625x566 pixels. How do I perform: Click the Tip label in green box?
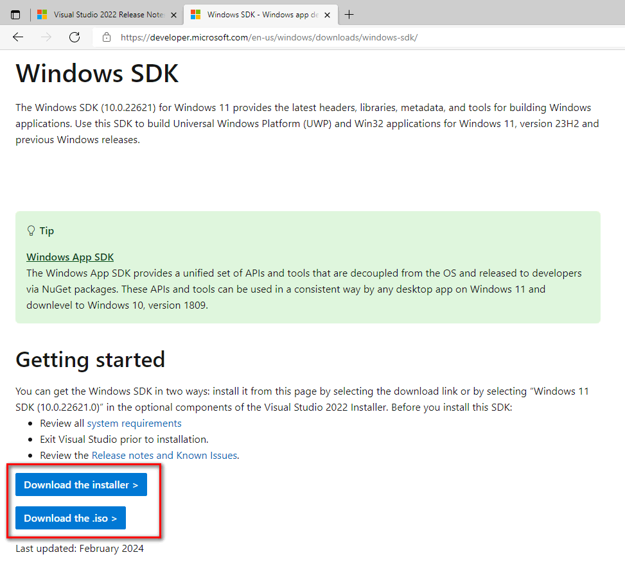click(47, 231)
